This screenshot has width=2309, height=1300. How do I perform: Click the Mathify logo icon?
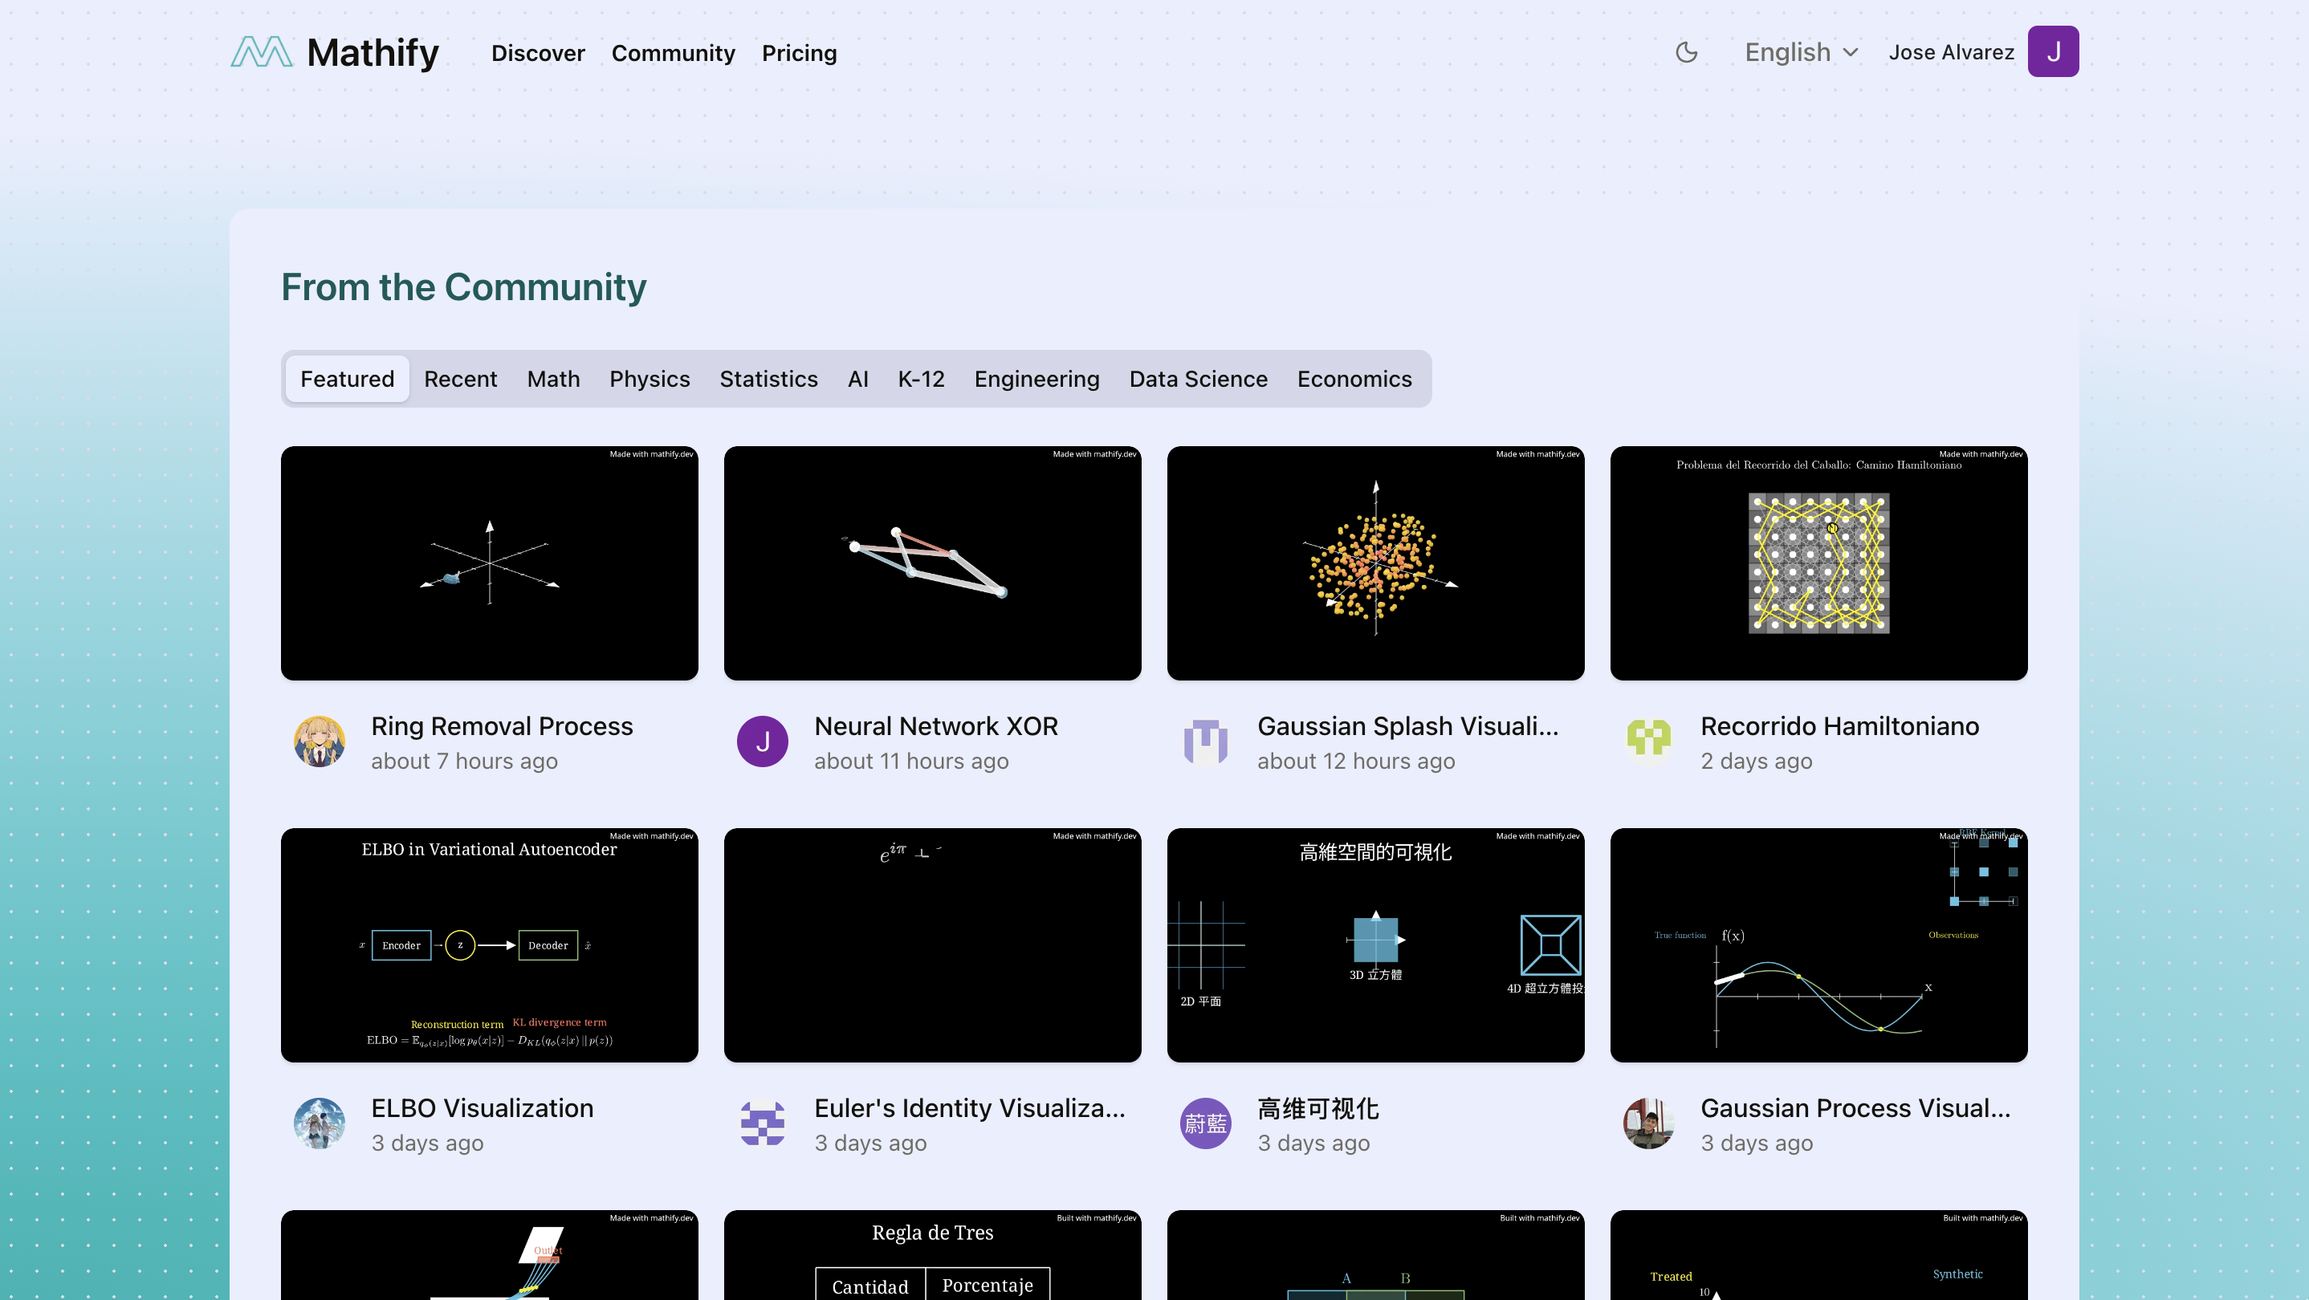261,52
